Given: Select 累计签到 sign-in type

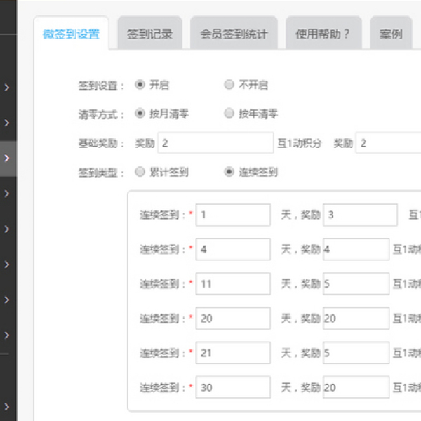Looking at the screenshot, I should 140,172.
